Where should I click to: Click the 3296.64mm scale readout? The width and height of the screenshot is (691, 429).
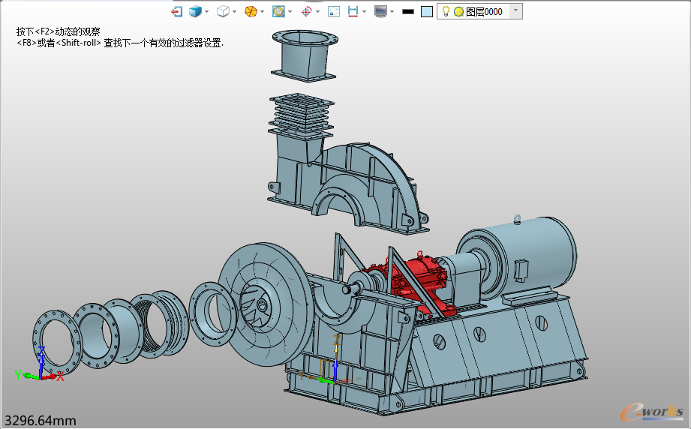(x=41, y=421)
